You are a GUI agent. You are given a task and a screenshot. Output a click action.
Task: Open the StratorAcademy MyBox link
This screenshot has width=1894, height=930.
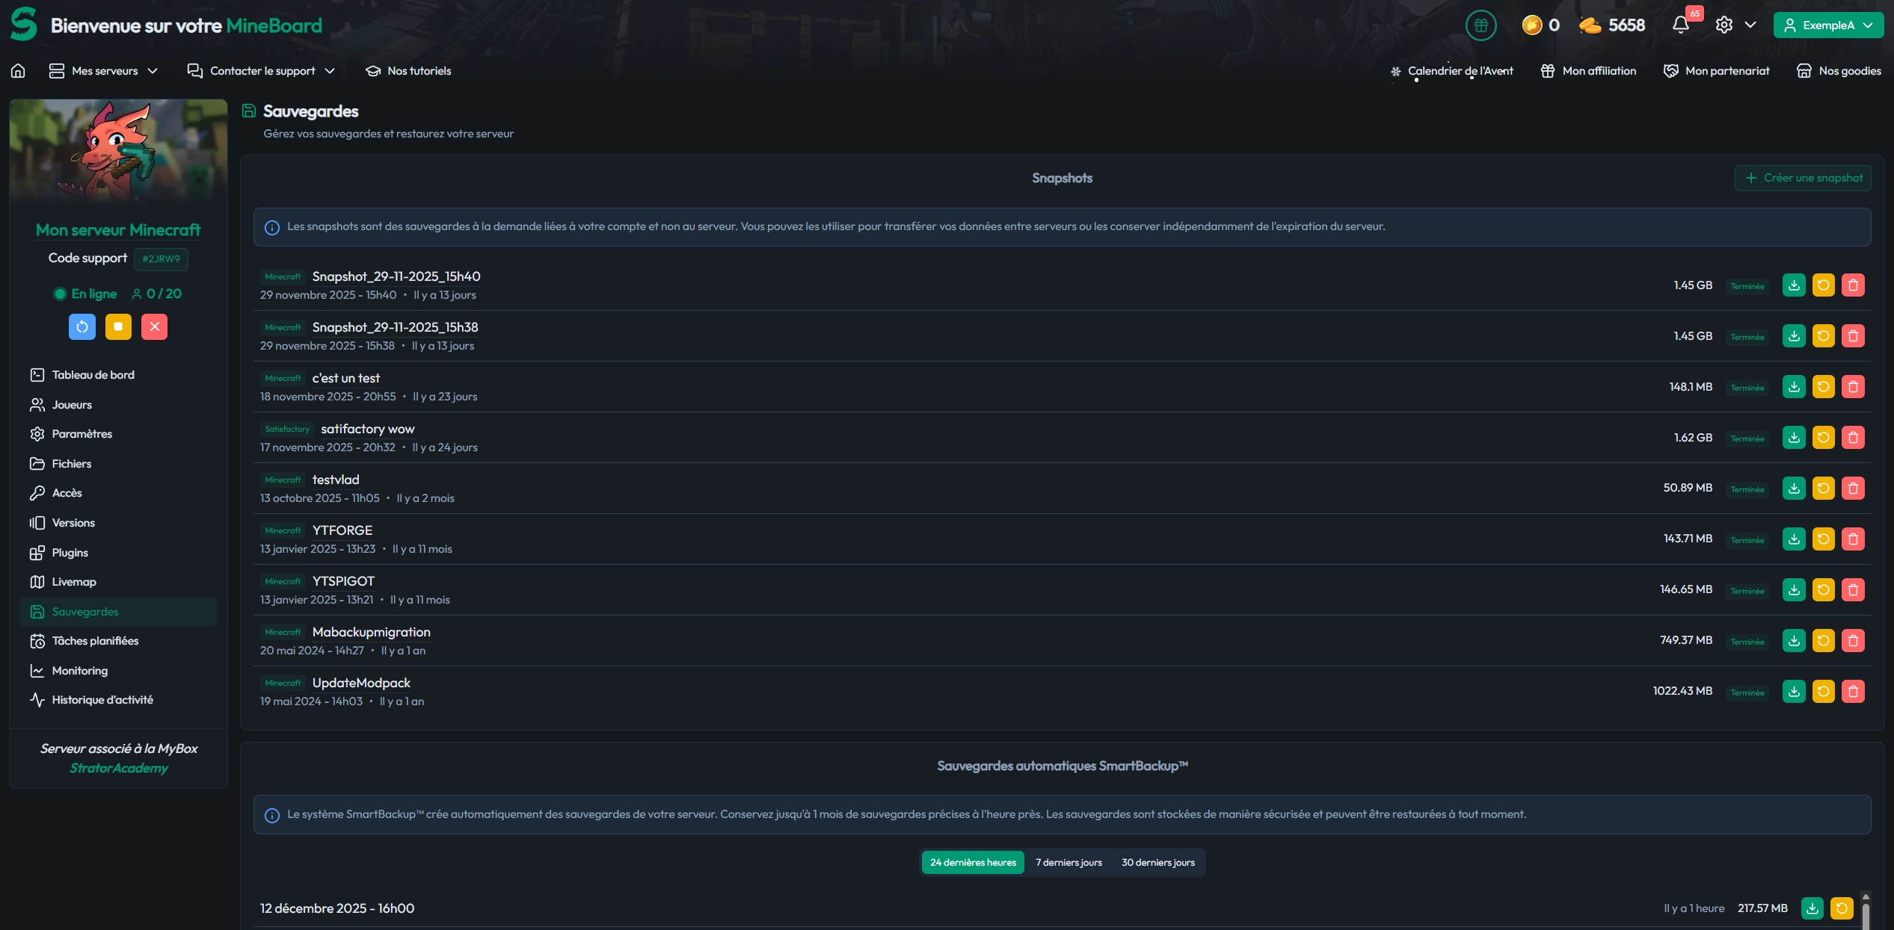[x=119, y=768]
